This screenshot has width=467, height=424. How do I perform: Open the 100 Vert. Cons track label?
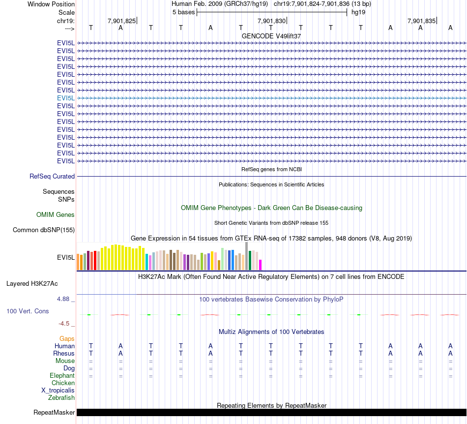coord(28,311)
